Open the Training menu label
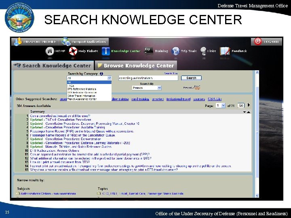 pos(161,51)
